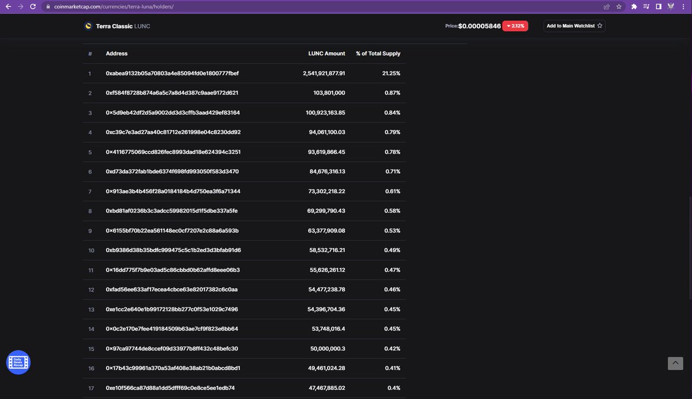Click the 0.84% total supply value
692x399 pixels.
tap(392, 113)
